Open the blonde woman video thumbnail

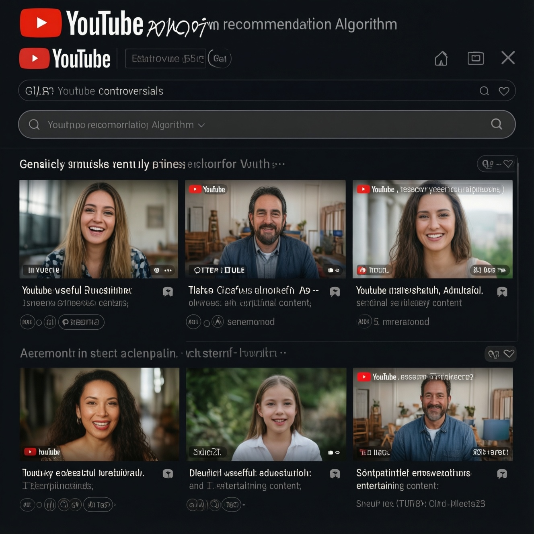[x=99, y=229]
